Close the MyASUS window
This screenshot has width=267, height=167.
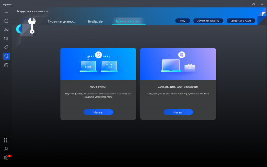click(262, 4)
